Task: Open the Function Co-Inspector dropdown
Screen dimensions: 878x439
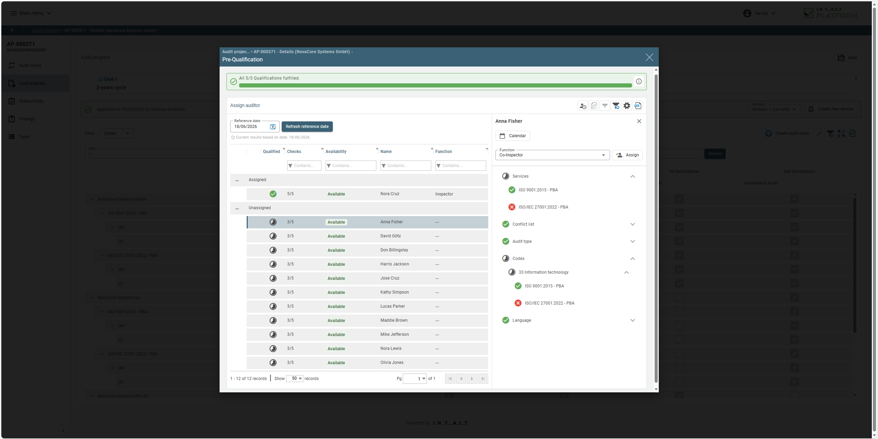Action: (x=552, y=155)
